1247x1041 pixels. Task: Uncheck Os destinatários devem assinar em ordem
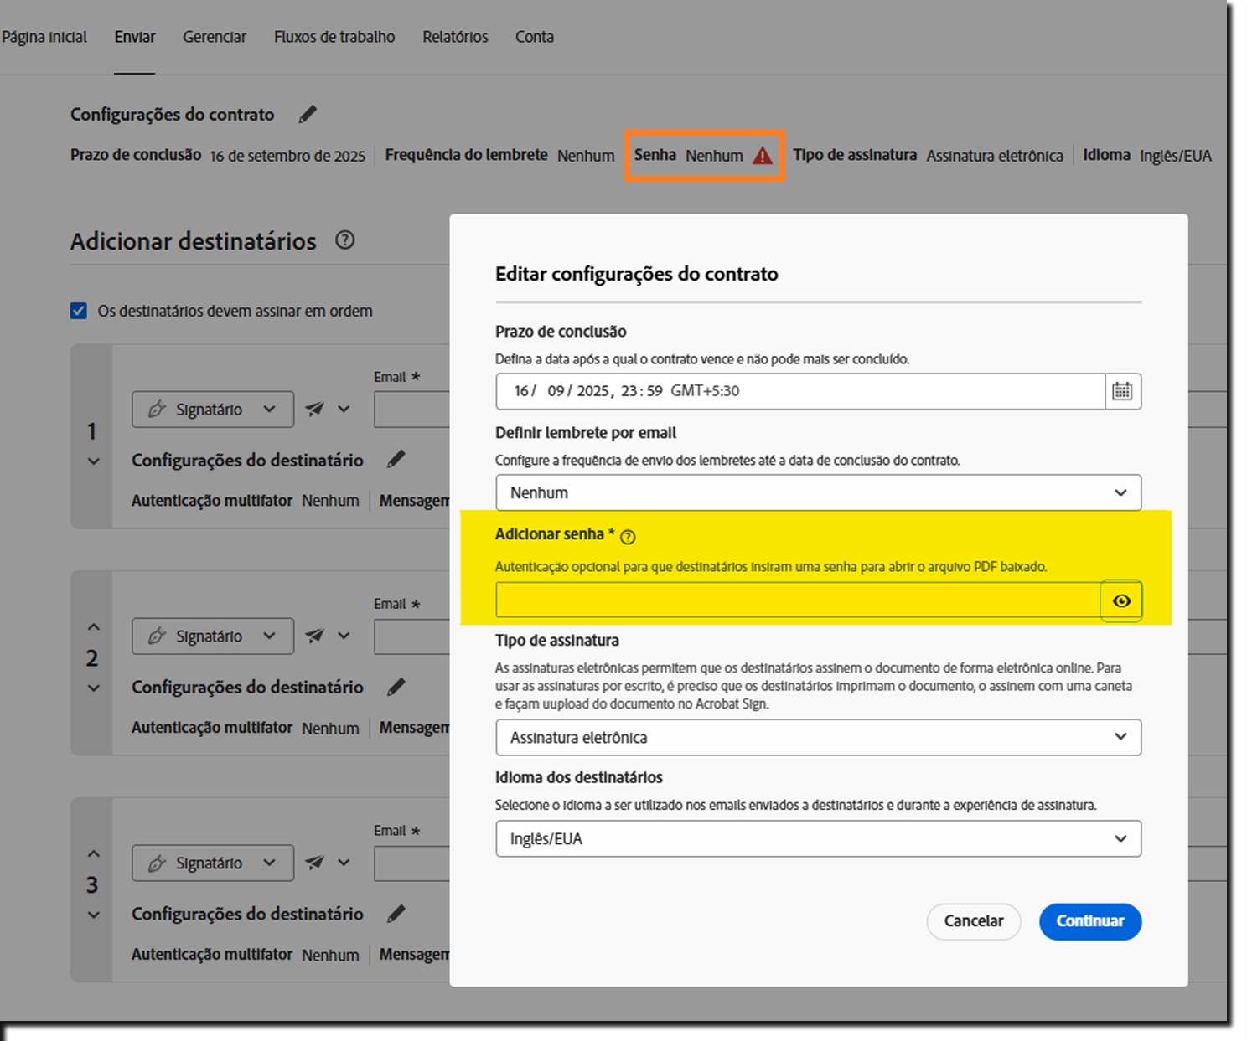[x=77, y=311]
